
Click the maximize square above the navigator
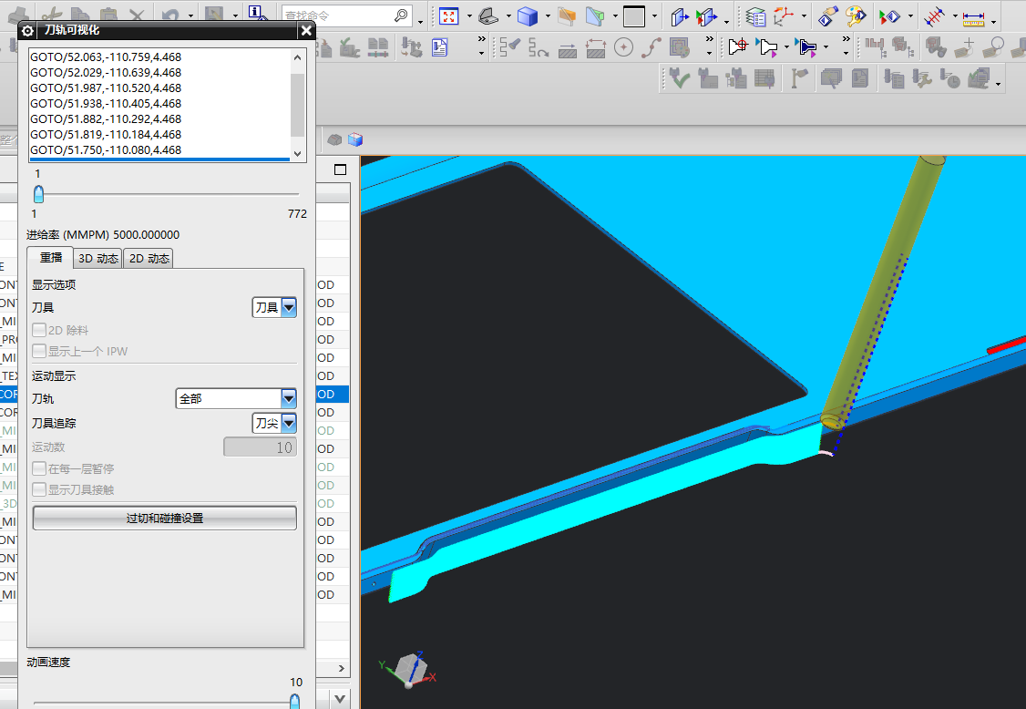(x=340, y=170)
